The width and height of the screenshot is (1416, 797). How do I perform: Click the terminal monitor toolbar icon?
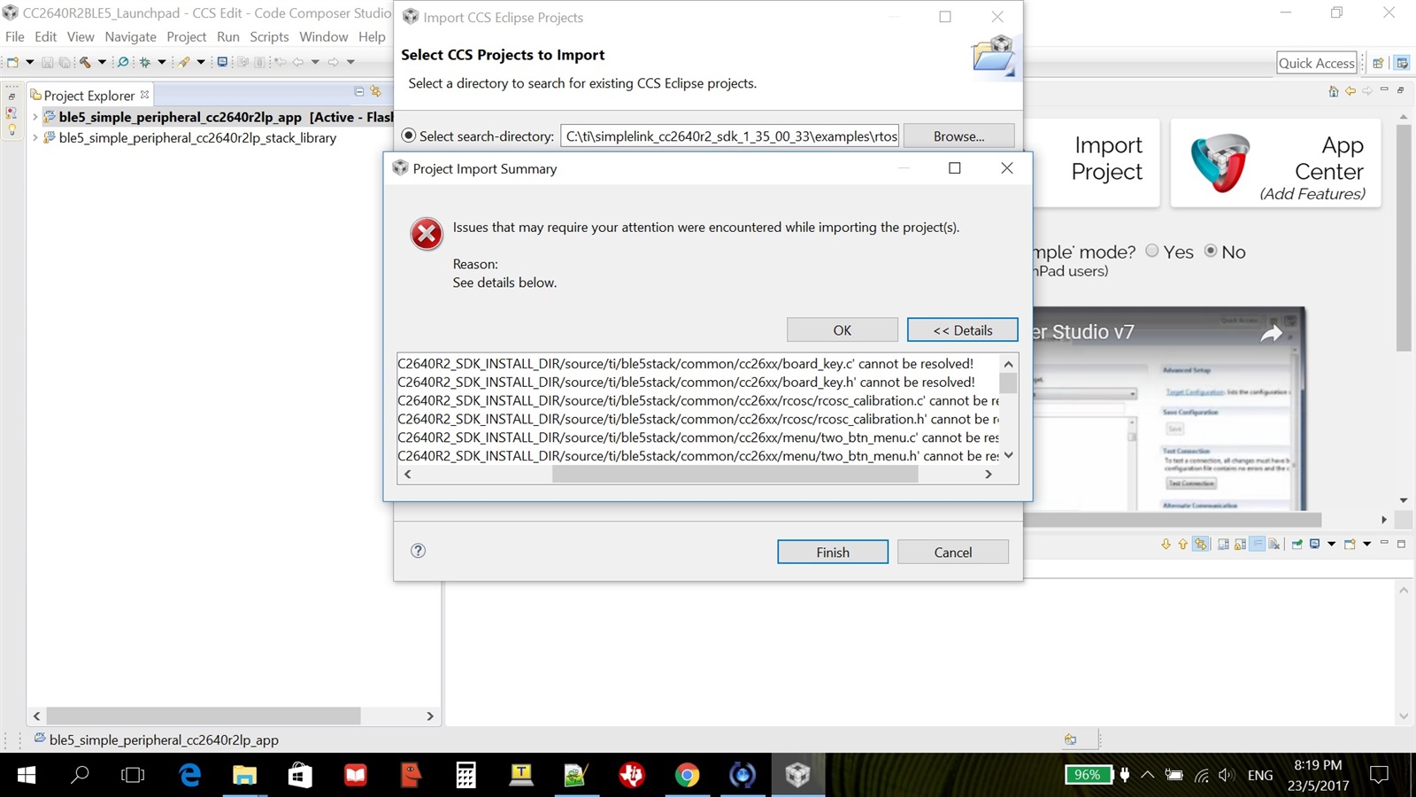pos(222,62)
